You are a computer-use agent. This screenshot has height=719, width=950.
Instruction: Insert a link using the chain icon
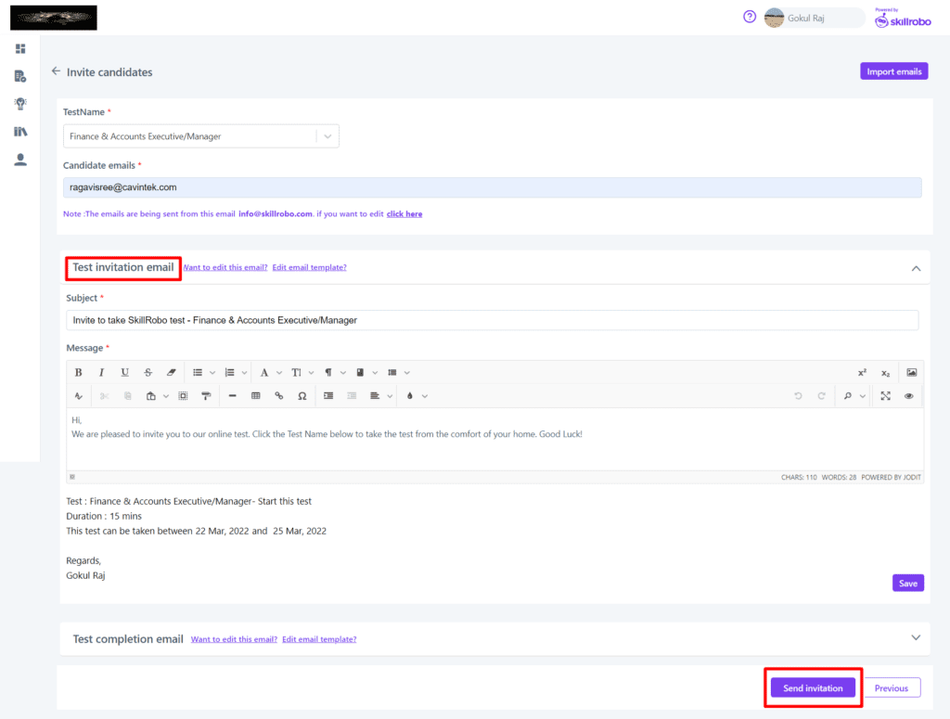pos(279,396)
